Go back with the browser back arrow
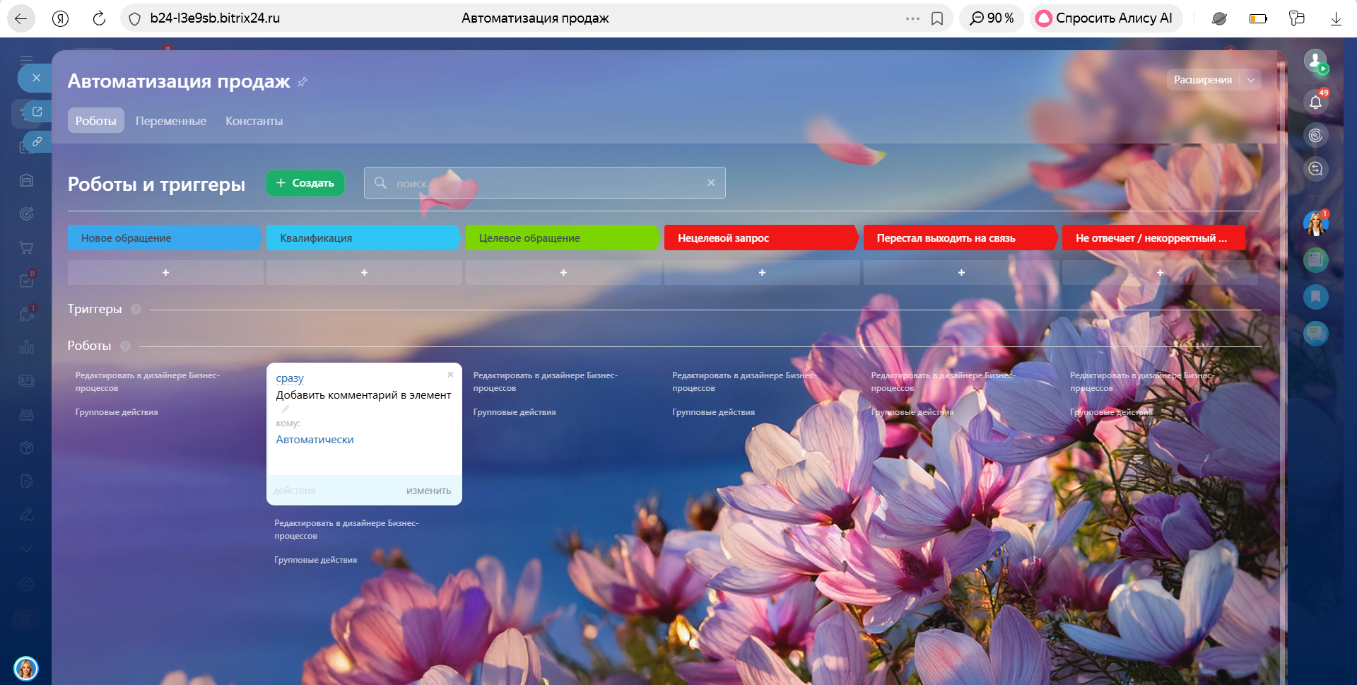 pos(21,18)
